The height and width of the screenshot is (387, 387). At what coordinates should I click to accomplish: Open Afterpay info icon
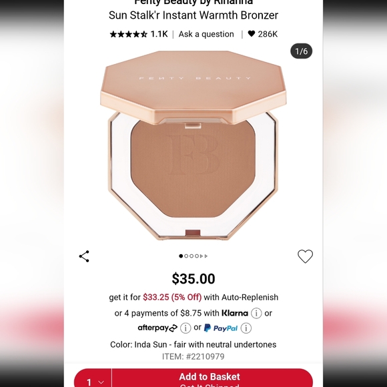click(x=185, y=328)
